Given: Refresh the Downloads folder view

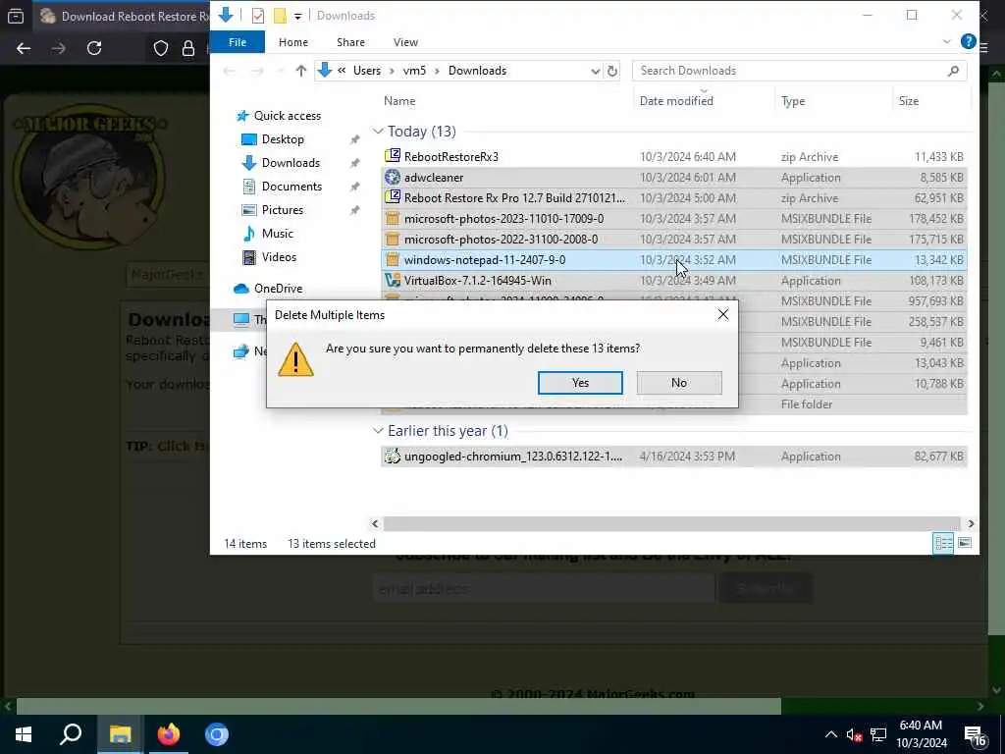Looking at the screenshot, I should (612, 71).
